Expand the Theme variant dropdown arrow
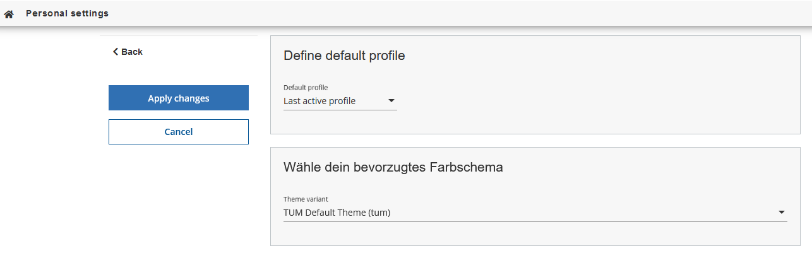Viewport: 812px width, 258px height. click(x=782, y=213)
